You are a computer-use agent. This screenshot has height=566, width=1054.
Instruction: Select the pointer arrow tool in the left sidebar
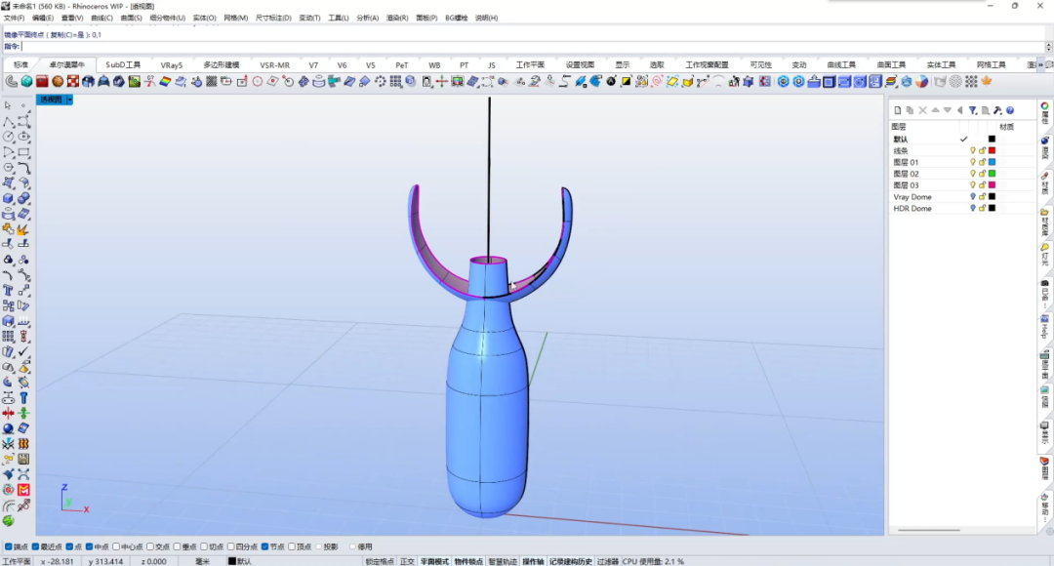tap(8, 105)
